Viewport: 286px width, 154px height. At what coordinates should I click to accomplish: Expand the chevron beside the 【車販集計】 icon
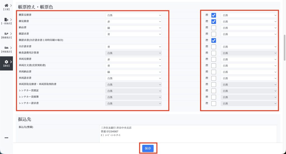click(x=11, y=48)
